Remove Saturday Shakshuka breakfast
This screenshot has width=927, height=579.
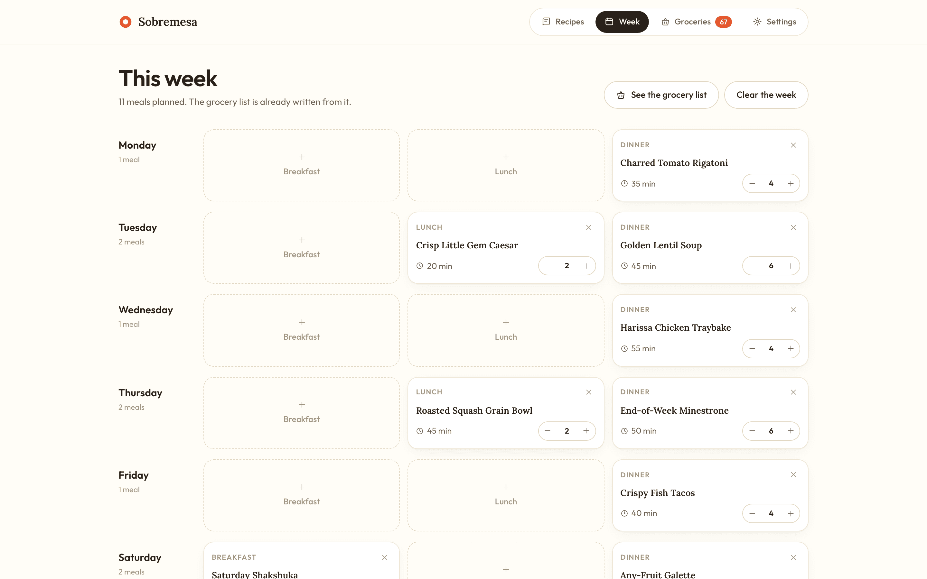tap(385, 557)
